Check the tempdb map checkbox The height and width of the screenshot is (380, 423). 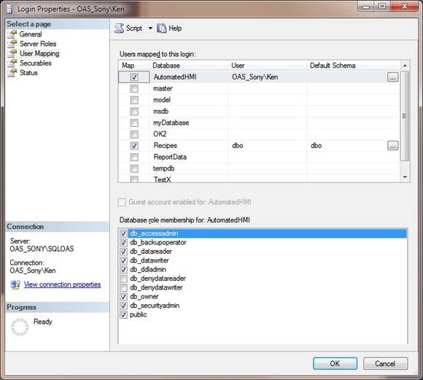[134, 168]
